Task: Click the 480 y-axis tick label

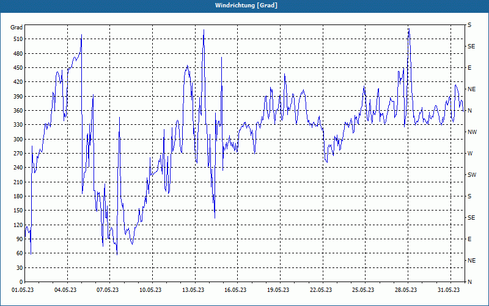Action: coord(18,54)
